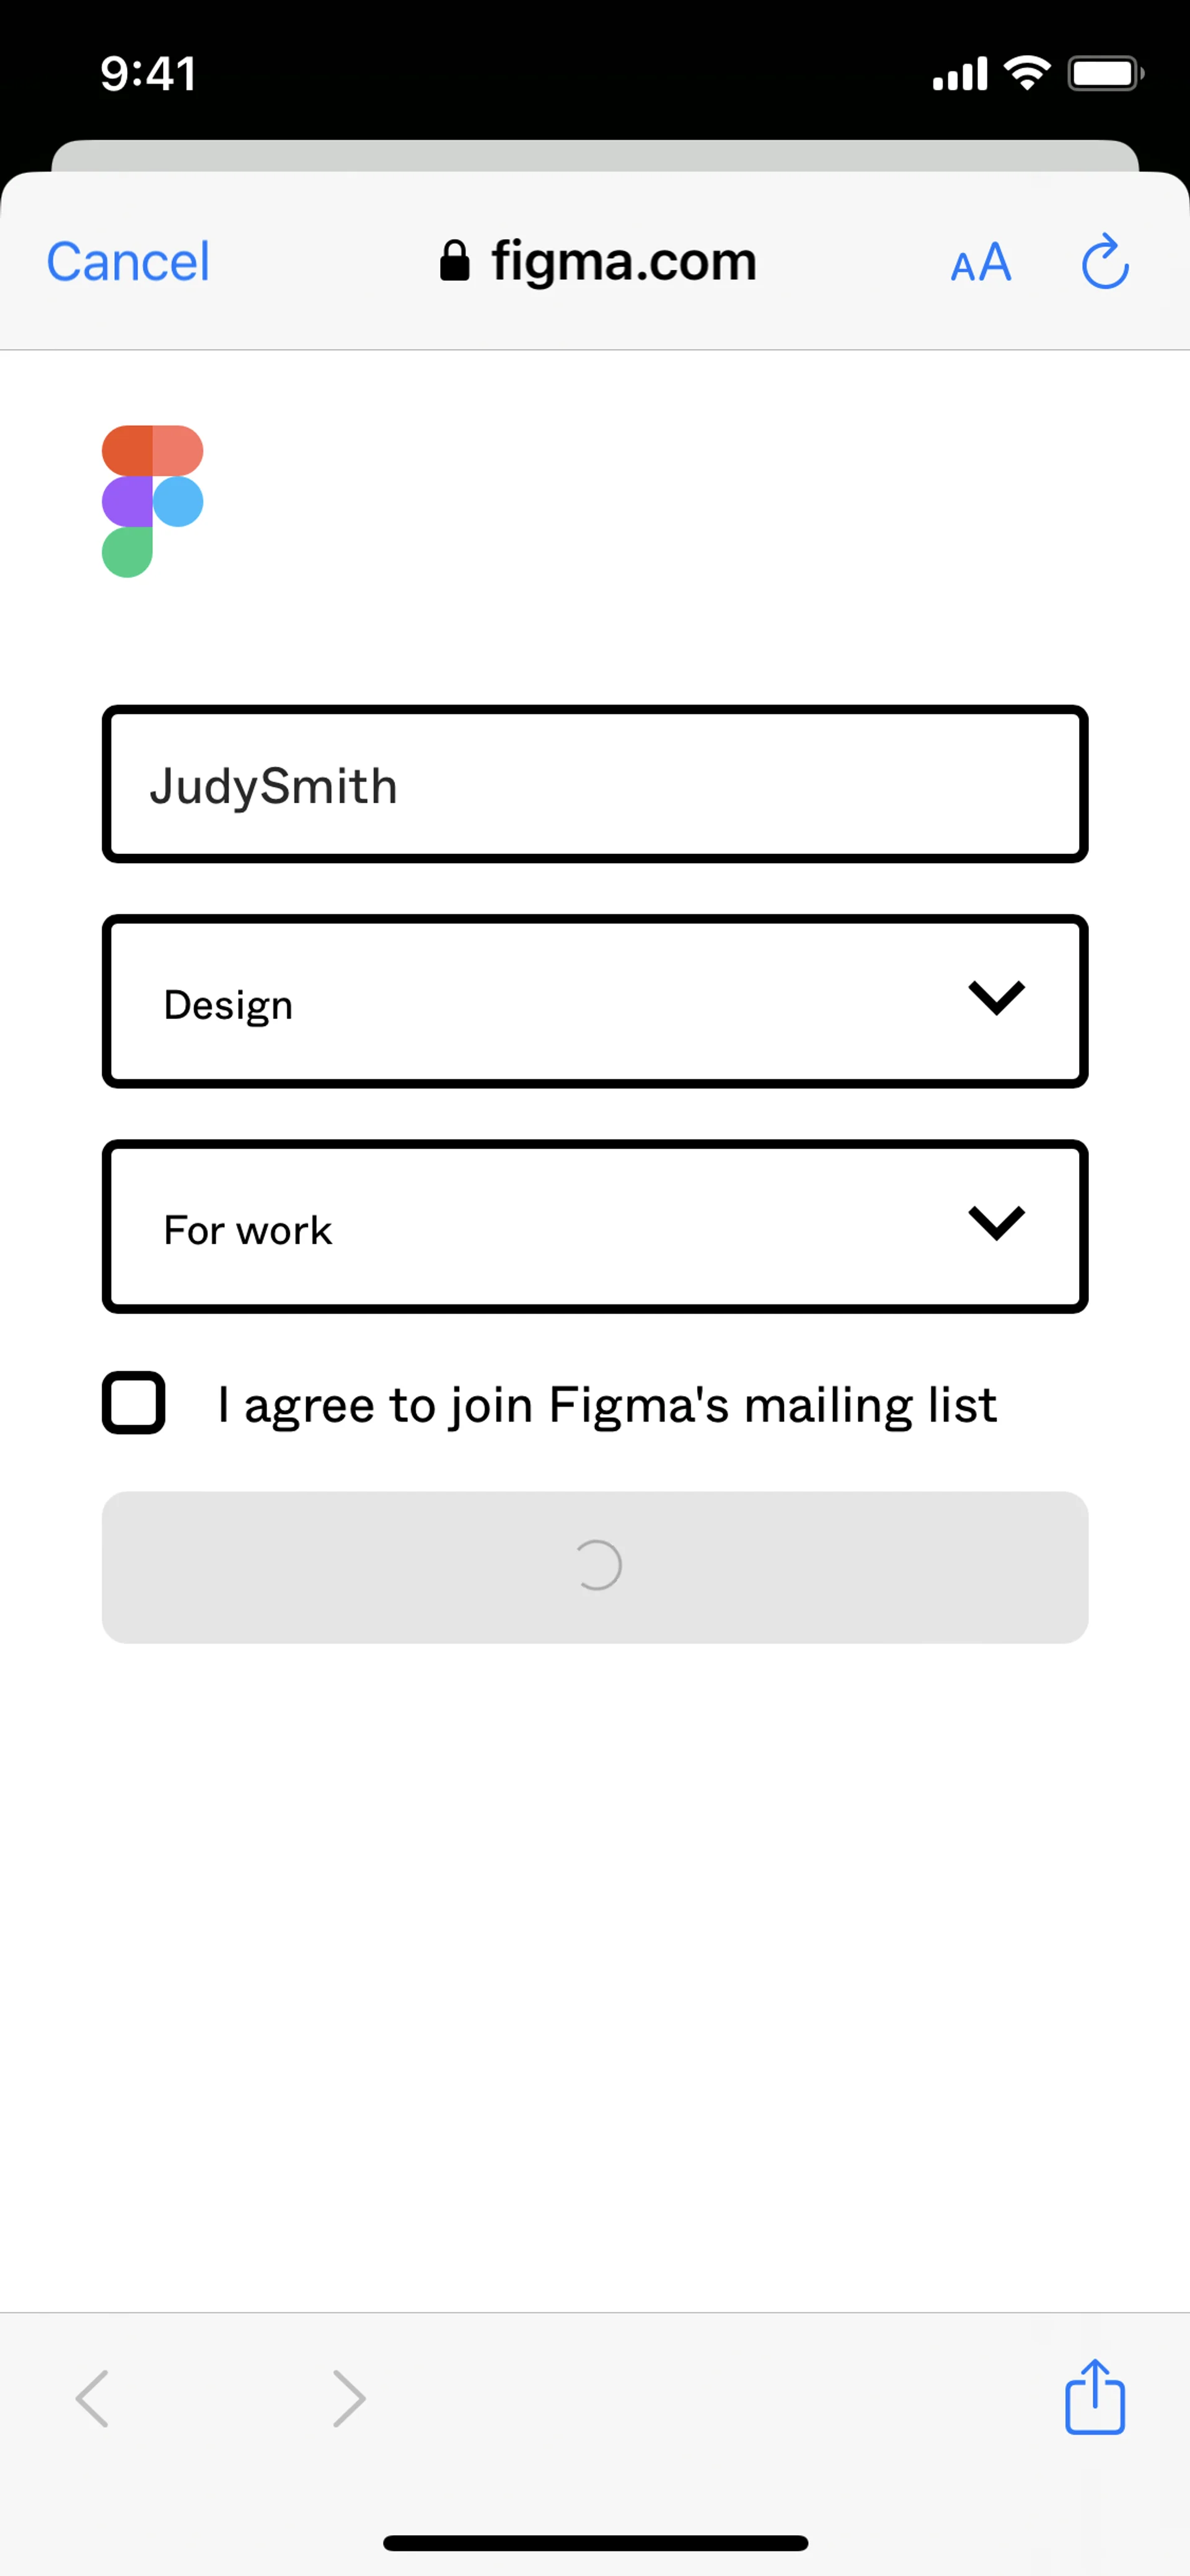The image size is (1190, 2576).
Task: Tap the reload page icon
Action: tap(1105, 262)
